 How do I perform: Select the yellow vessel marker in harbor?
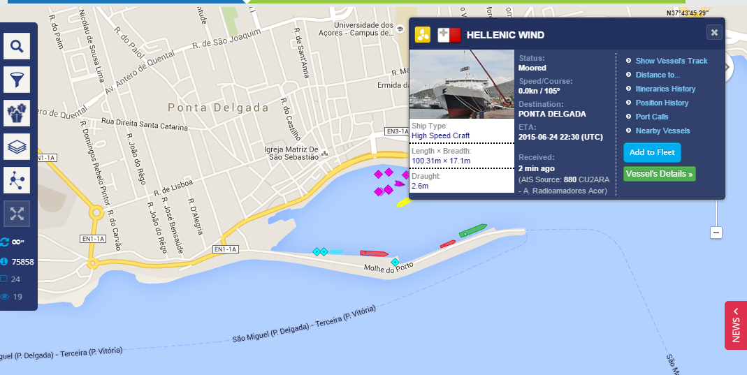403,203
